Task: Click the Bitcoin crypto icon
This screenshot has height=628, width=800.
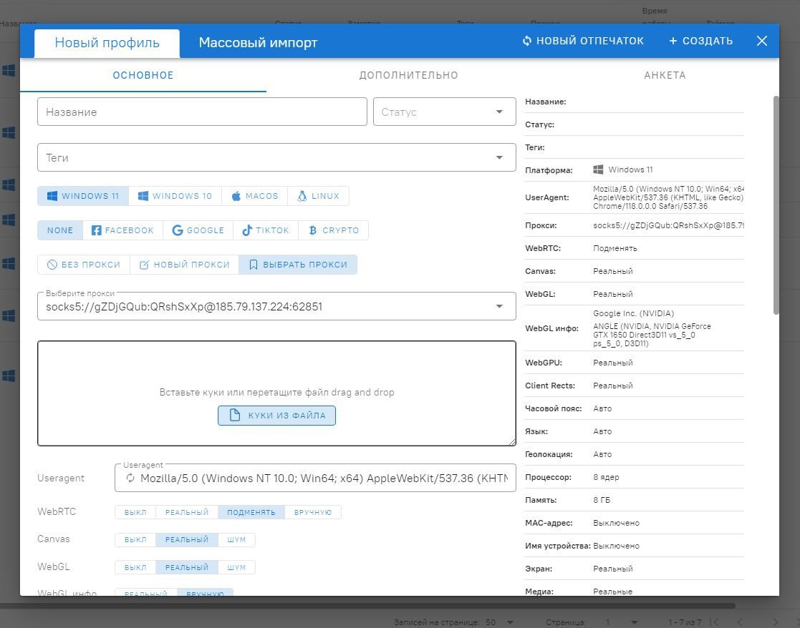Action: [x=313, y=230]
